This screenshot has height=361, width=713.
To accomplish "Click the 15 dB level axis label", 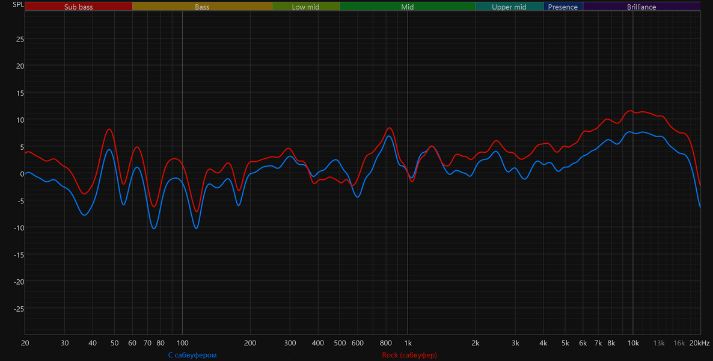I will tap(20, 93).
